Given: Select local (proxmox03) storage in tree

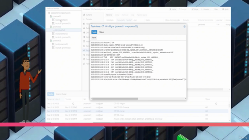Looking at the screenshot, I should [x=61, y=44].
